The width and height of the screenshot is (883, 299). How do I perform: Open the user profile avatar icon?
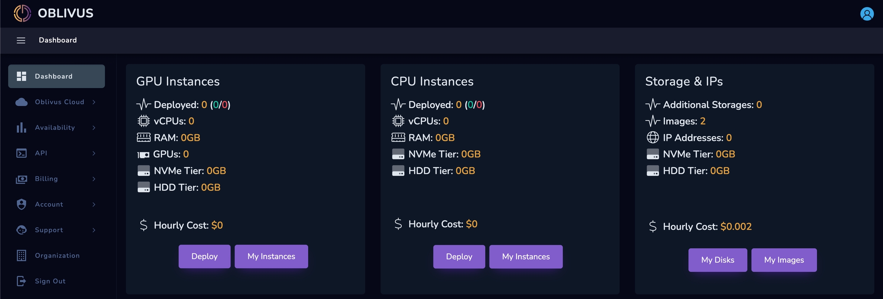[x=867, y=14]
